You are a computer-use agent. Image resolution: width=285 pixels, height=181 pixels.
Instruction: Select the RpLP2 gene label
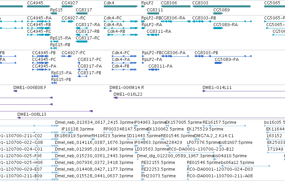(147, 3)
